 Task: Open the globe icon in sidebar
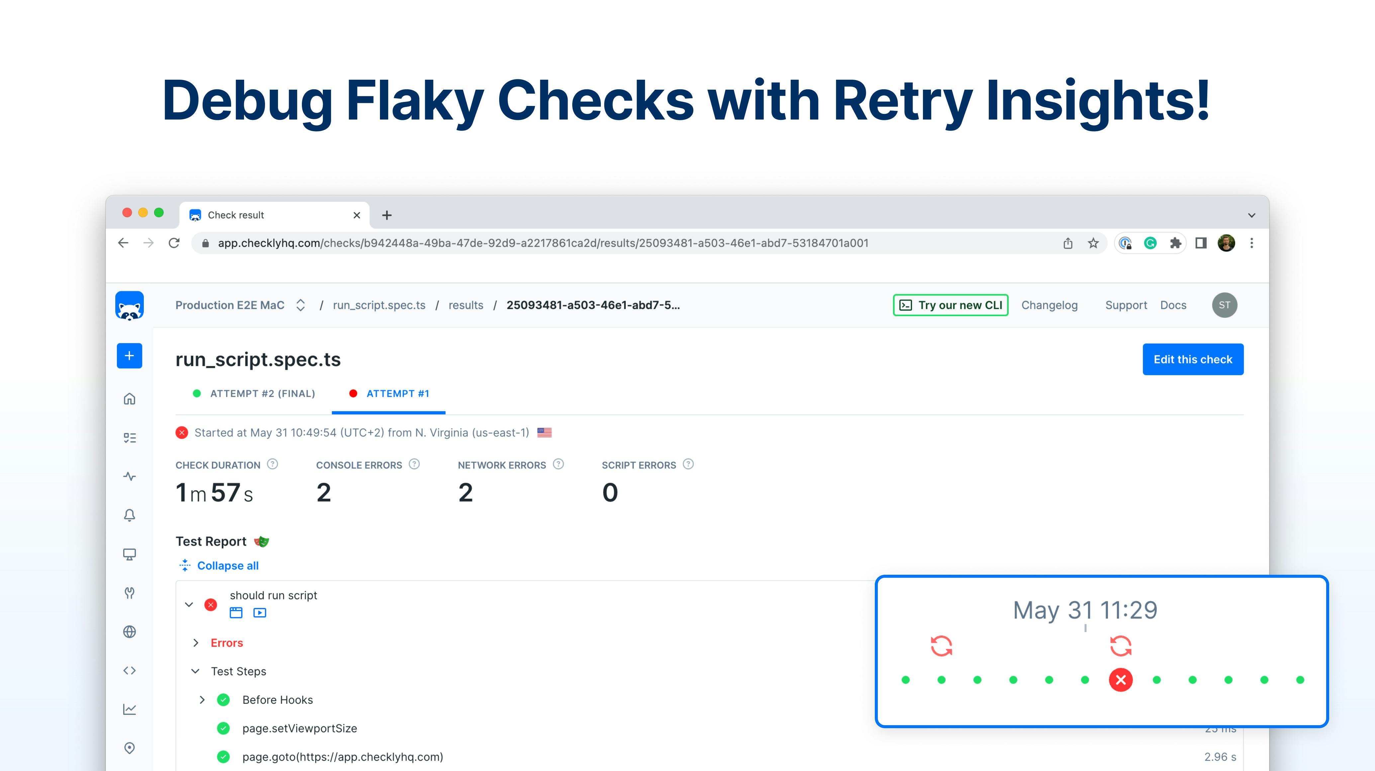pos(129,632)
